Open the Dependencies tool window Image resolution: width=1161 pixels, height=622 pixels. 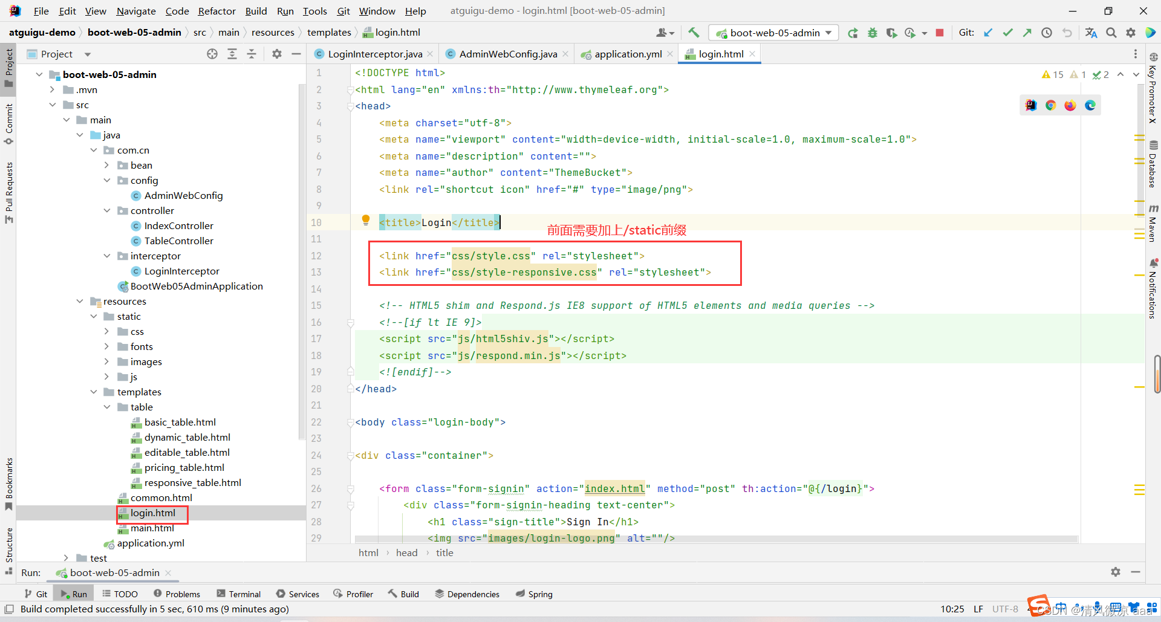click(x=467, y=594)
